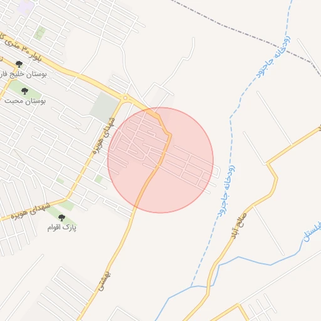Select the green park area around پارک اقوام
The image size is (321, 321).
pyautogui.click(x=62, y=213)
